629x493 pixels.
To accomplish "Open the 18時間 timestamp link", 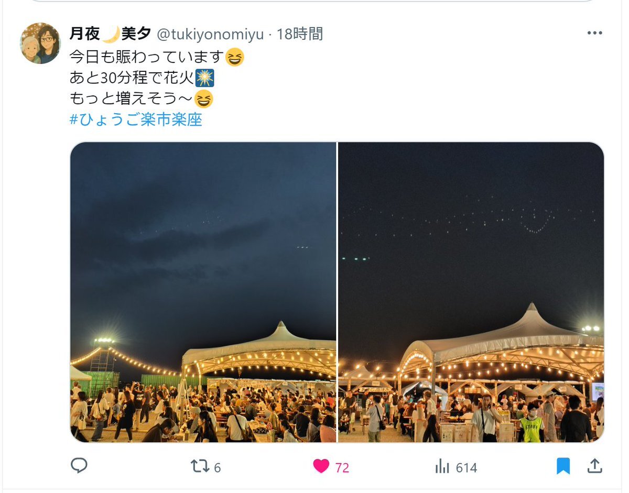I will pos(300,34).
